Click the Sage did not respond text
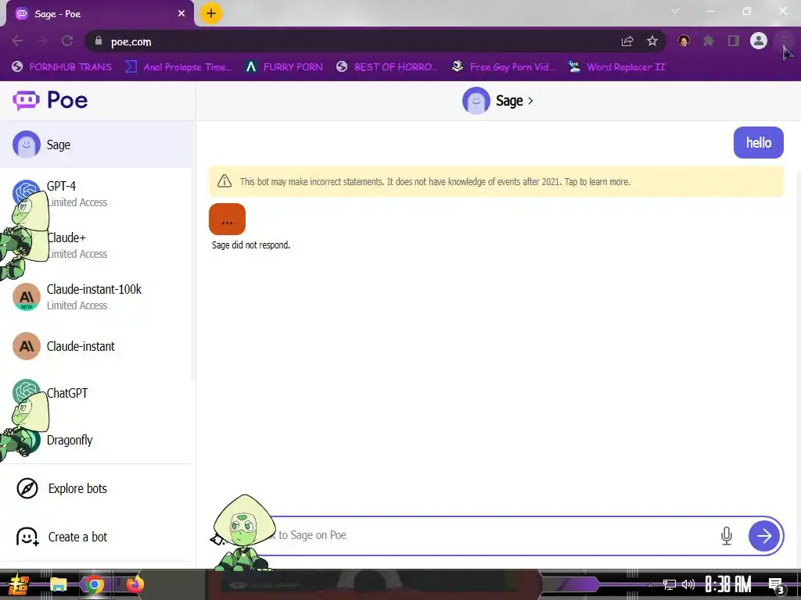 [251, 245]
